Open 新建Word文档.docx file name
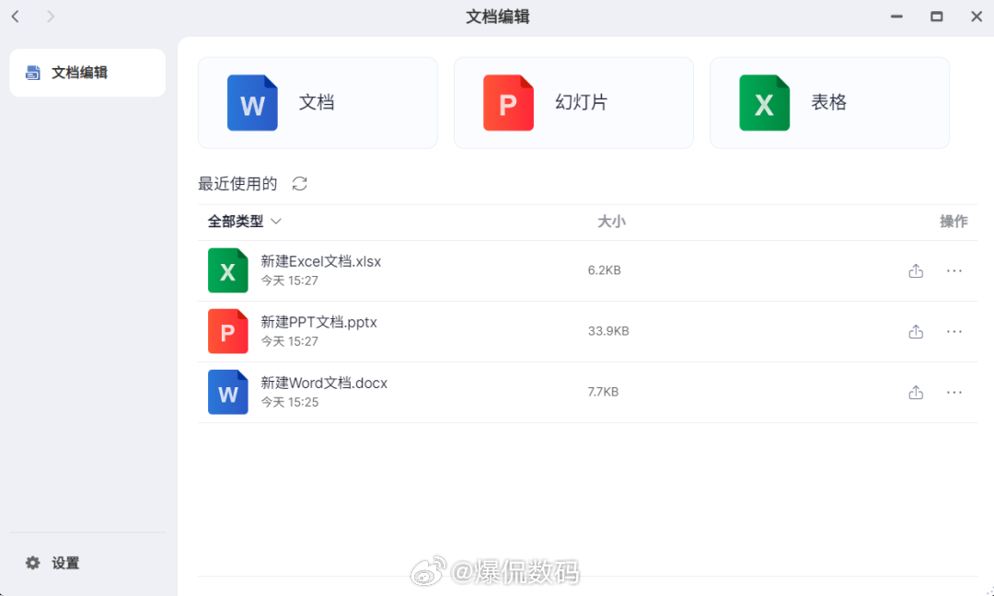994x596 pixels. coord(324,384)
